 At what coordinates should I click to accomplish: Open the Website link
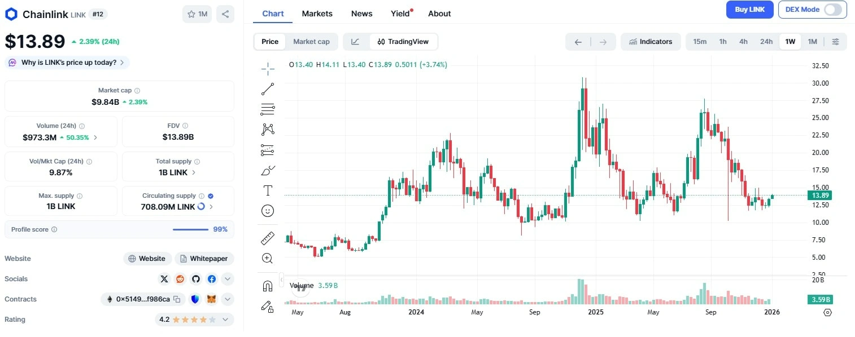tap(147, 259)
